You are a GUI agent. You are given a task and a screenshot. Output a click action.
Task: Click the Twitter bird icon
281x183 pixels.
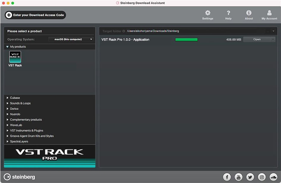click(x=250, y=177)
